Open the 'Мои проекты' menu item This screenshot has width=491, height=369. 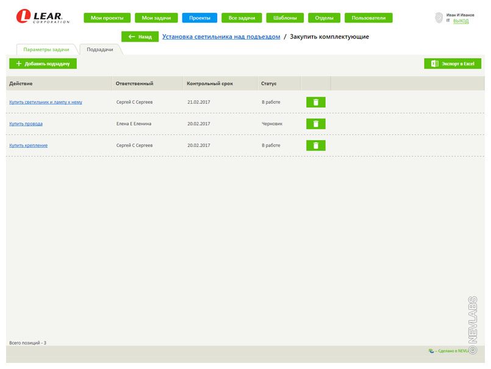coord(107,18)
